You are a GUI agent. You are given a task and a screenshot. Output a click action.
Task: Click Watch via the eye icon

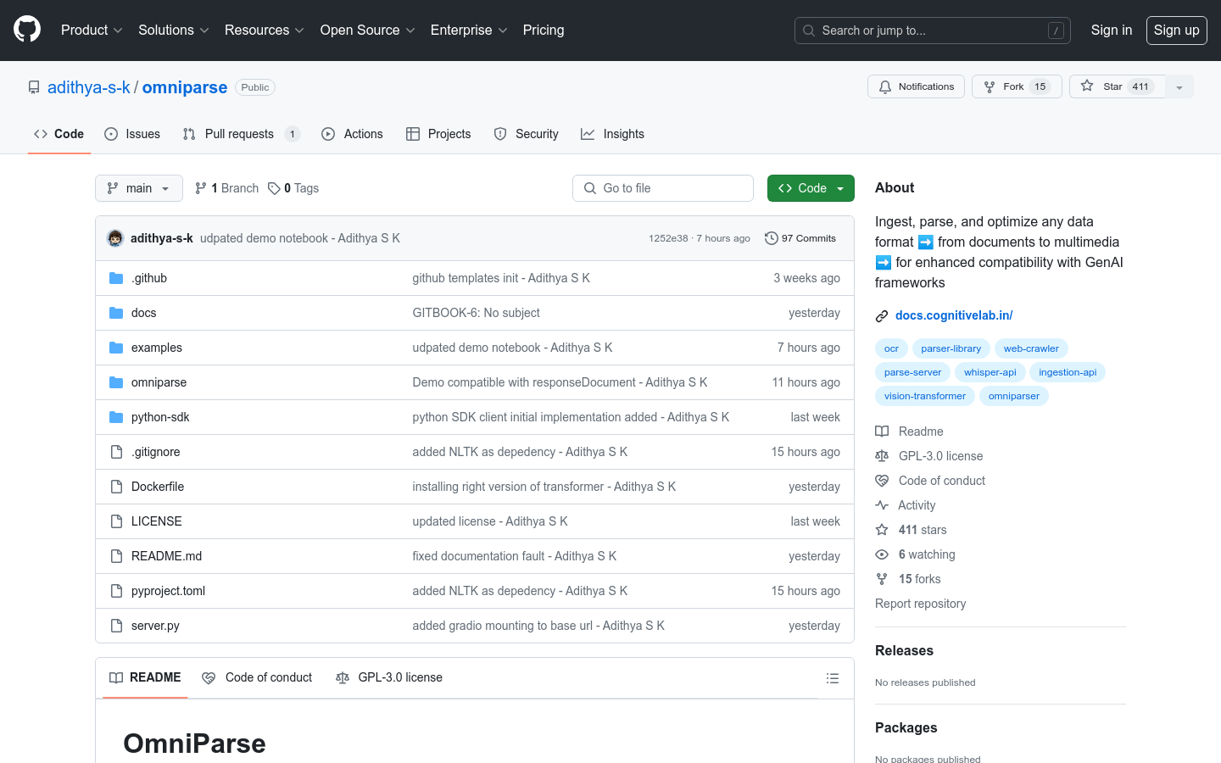pyautogui.click(x=882, y=554)
